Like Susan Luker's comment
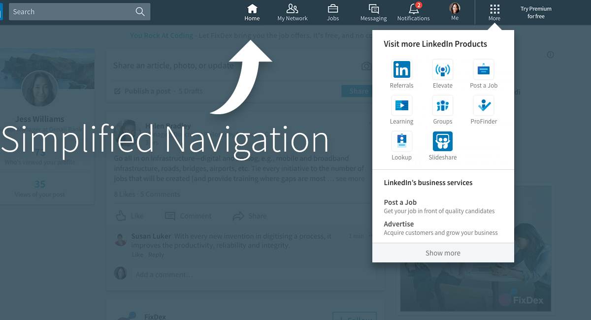Viewport: 591px width, 320px height. (x=137, y=255)
